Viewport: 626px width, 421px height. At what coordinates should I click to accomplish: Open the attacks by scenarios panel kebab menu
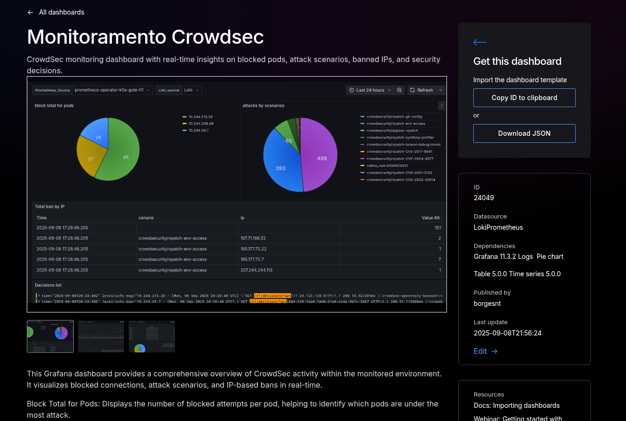click(441, 105)
